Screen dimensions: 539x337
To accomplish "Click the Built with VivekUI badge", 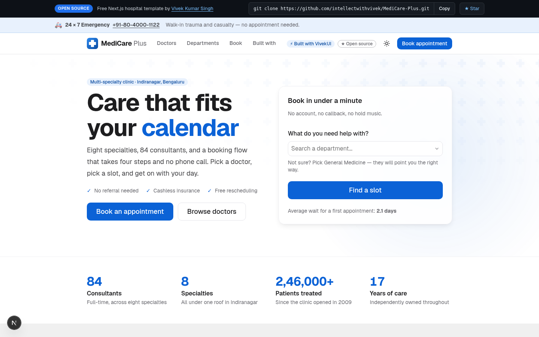I will [311, 44].
